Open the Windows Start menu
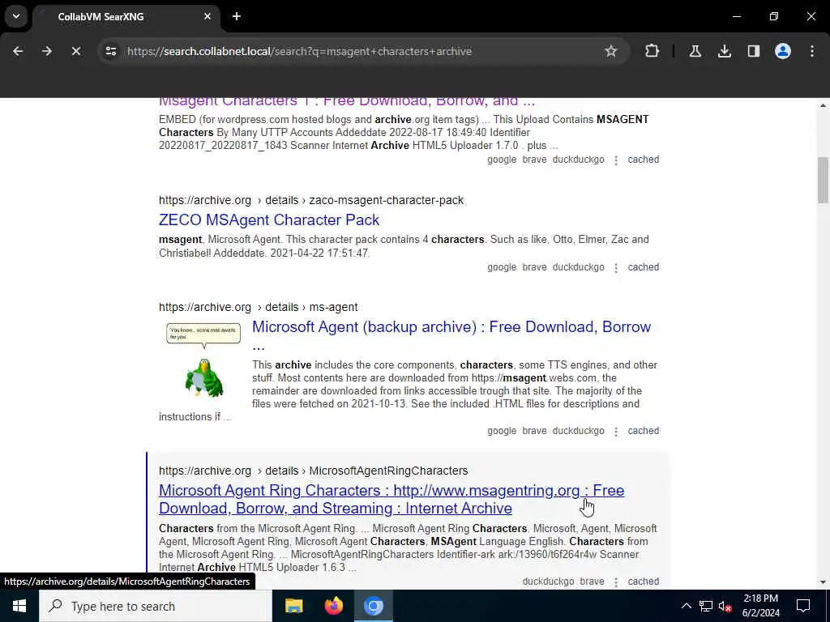830x622 pixels. tap(19, 606)
